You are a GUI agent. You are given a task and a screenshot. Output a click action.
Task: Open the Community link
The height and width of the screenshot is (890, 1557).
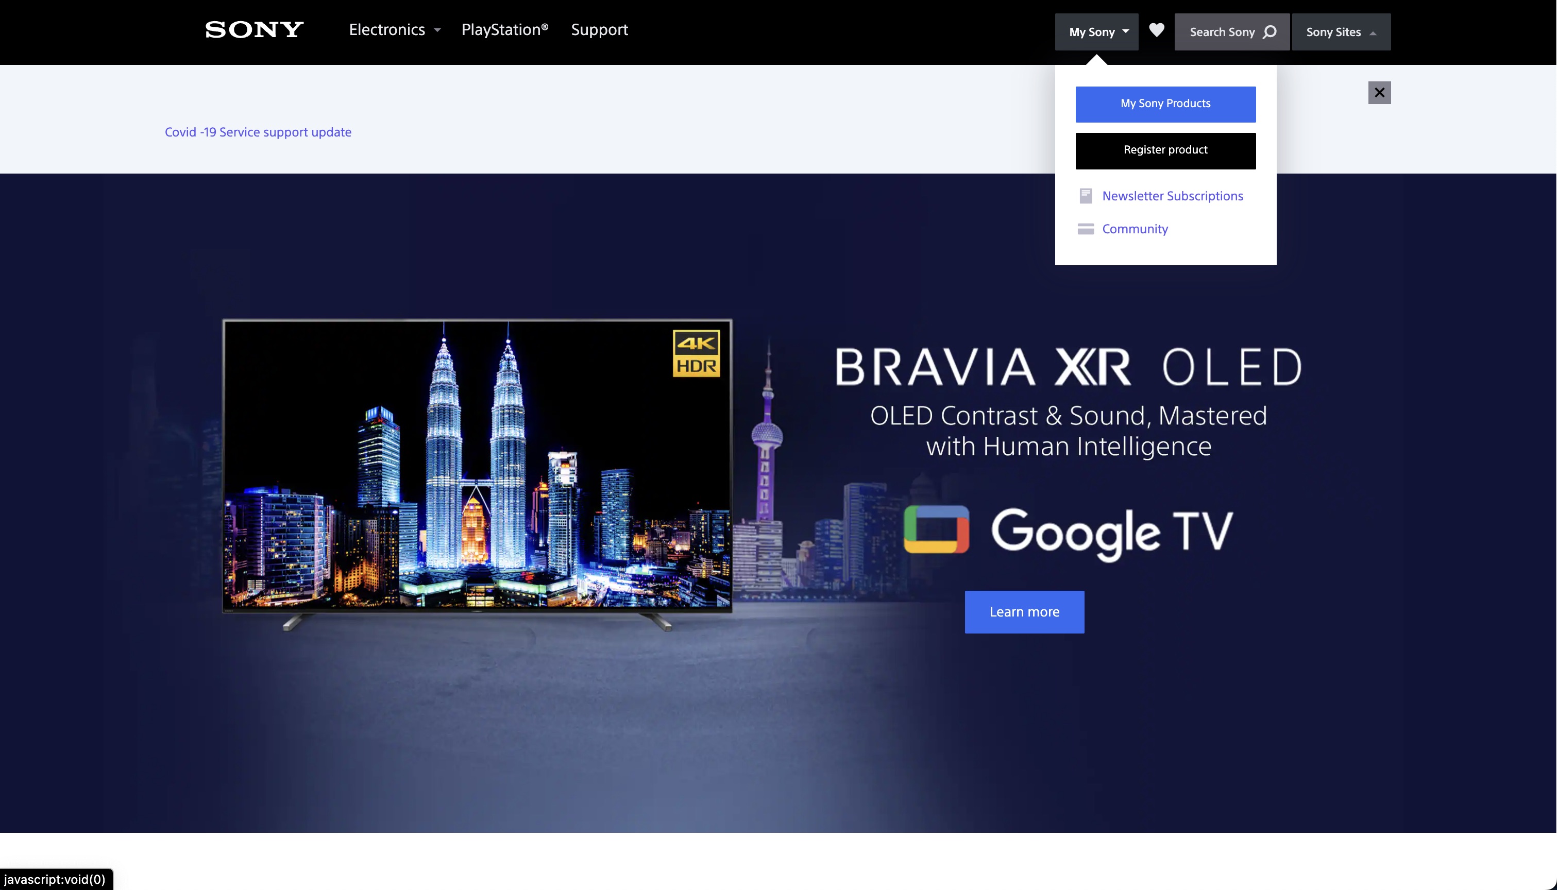[1135, 229]
